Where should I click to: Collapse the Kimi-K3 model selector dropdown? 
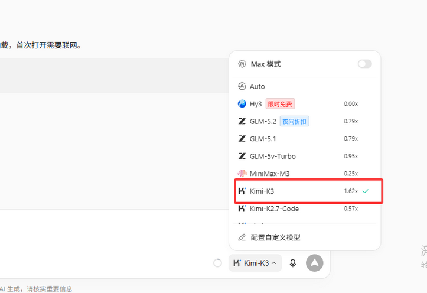coord(255,263)
